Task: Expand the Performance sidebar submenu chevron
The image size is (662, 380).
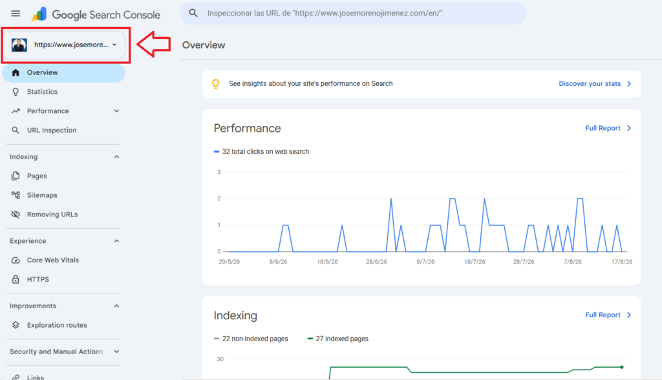Action: [x=116, y=111]
